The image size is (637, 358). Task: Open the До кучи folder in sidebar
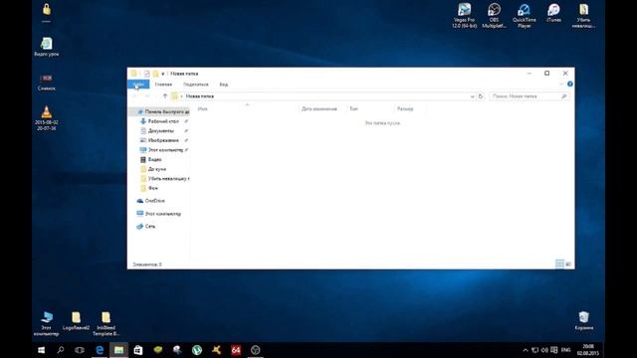pyautogui.click(x=157, y=169)
